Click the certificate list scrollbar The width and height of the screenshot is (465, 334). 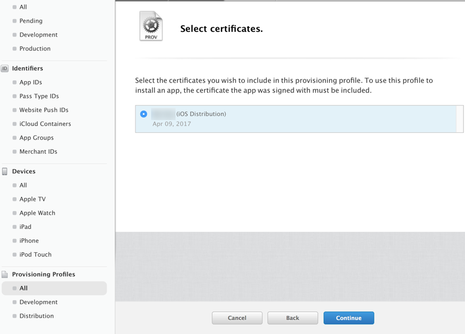(x=460, y=119)
